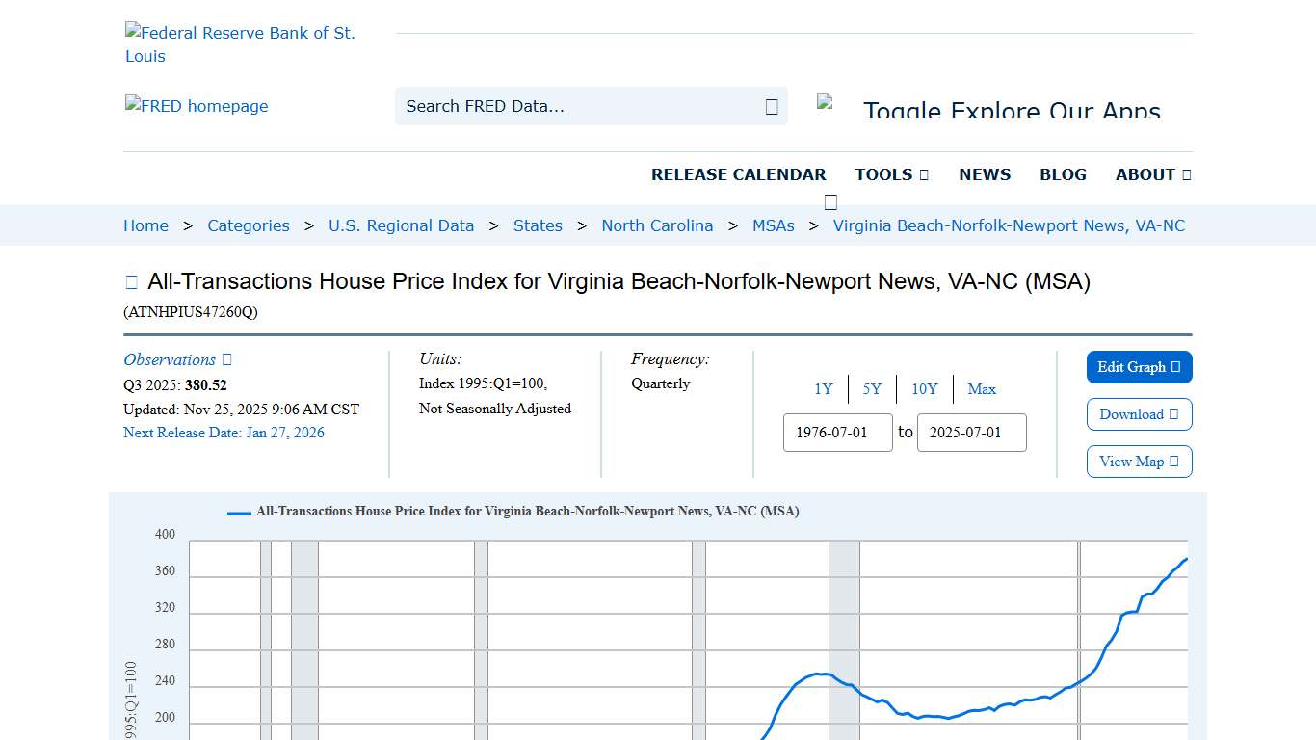Click the Download button icon
Screen dimensions: 1316x740
[x=1173, y=414]
